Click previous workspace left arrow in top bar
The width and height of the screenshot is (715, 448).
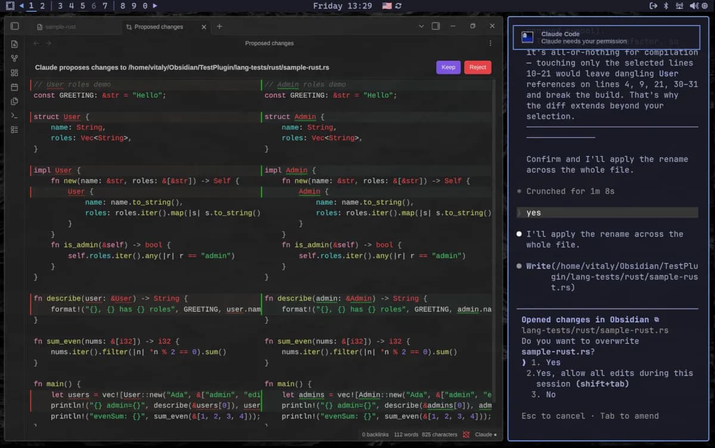tap(21, 6)
